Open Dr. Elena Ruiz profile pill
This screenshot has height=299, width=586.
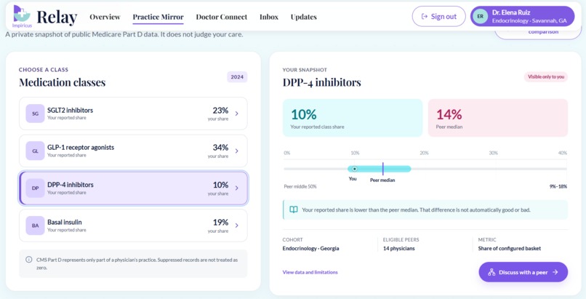click(522, 17)
